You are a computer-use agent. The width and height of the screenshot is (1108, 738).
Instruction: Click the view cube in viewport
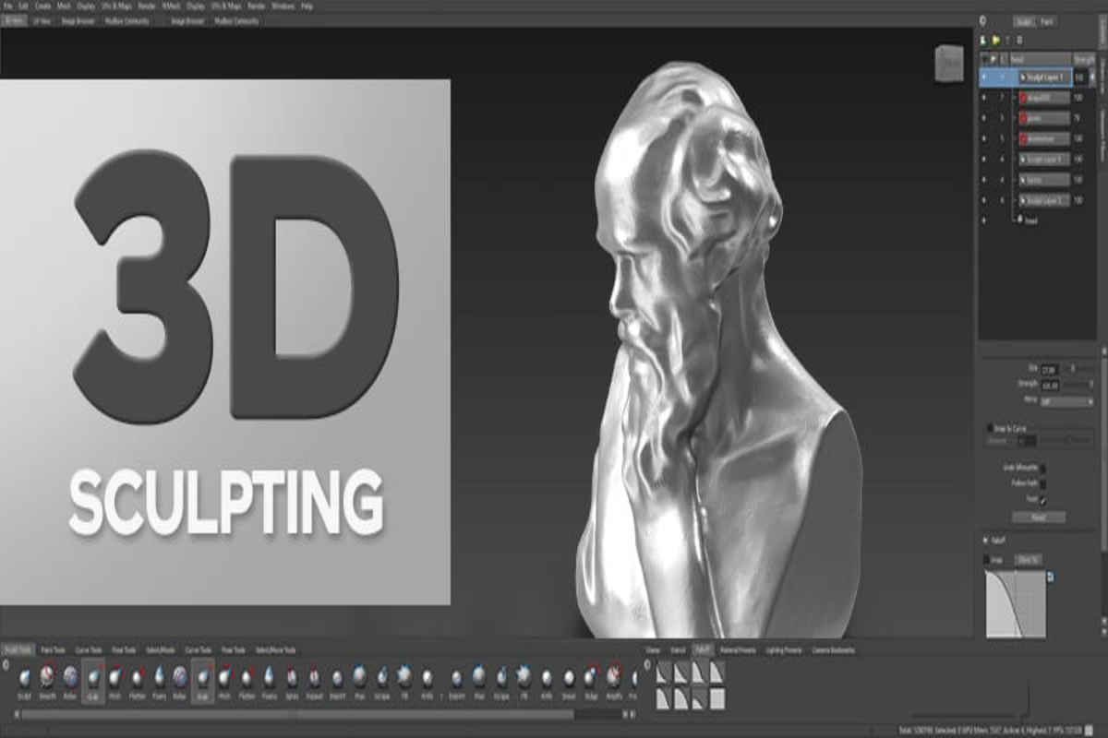[x=948, y=63]
